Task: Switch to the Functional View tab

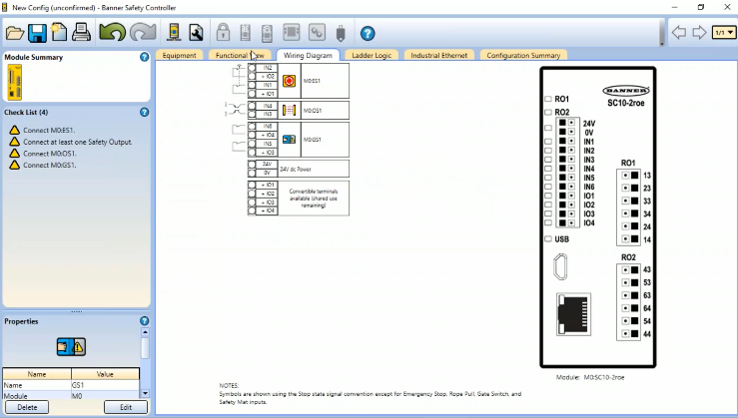Action: 240,55
